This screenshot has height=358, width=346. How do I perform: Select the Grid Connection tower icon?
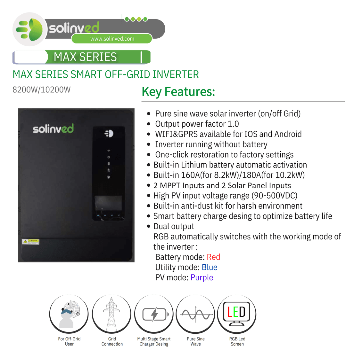point(111,314)
